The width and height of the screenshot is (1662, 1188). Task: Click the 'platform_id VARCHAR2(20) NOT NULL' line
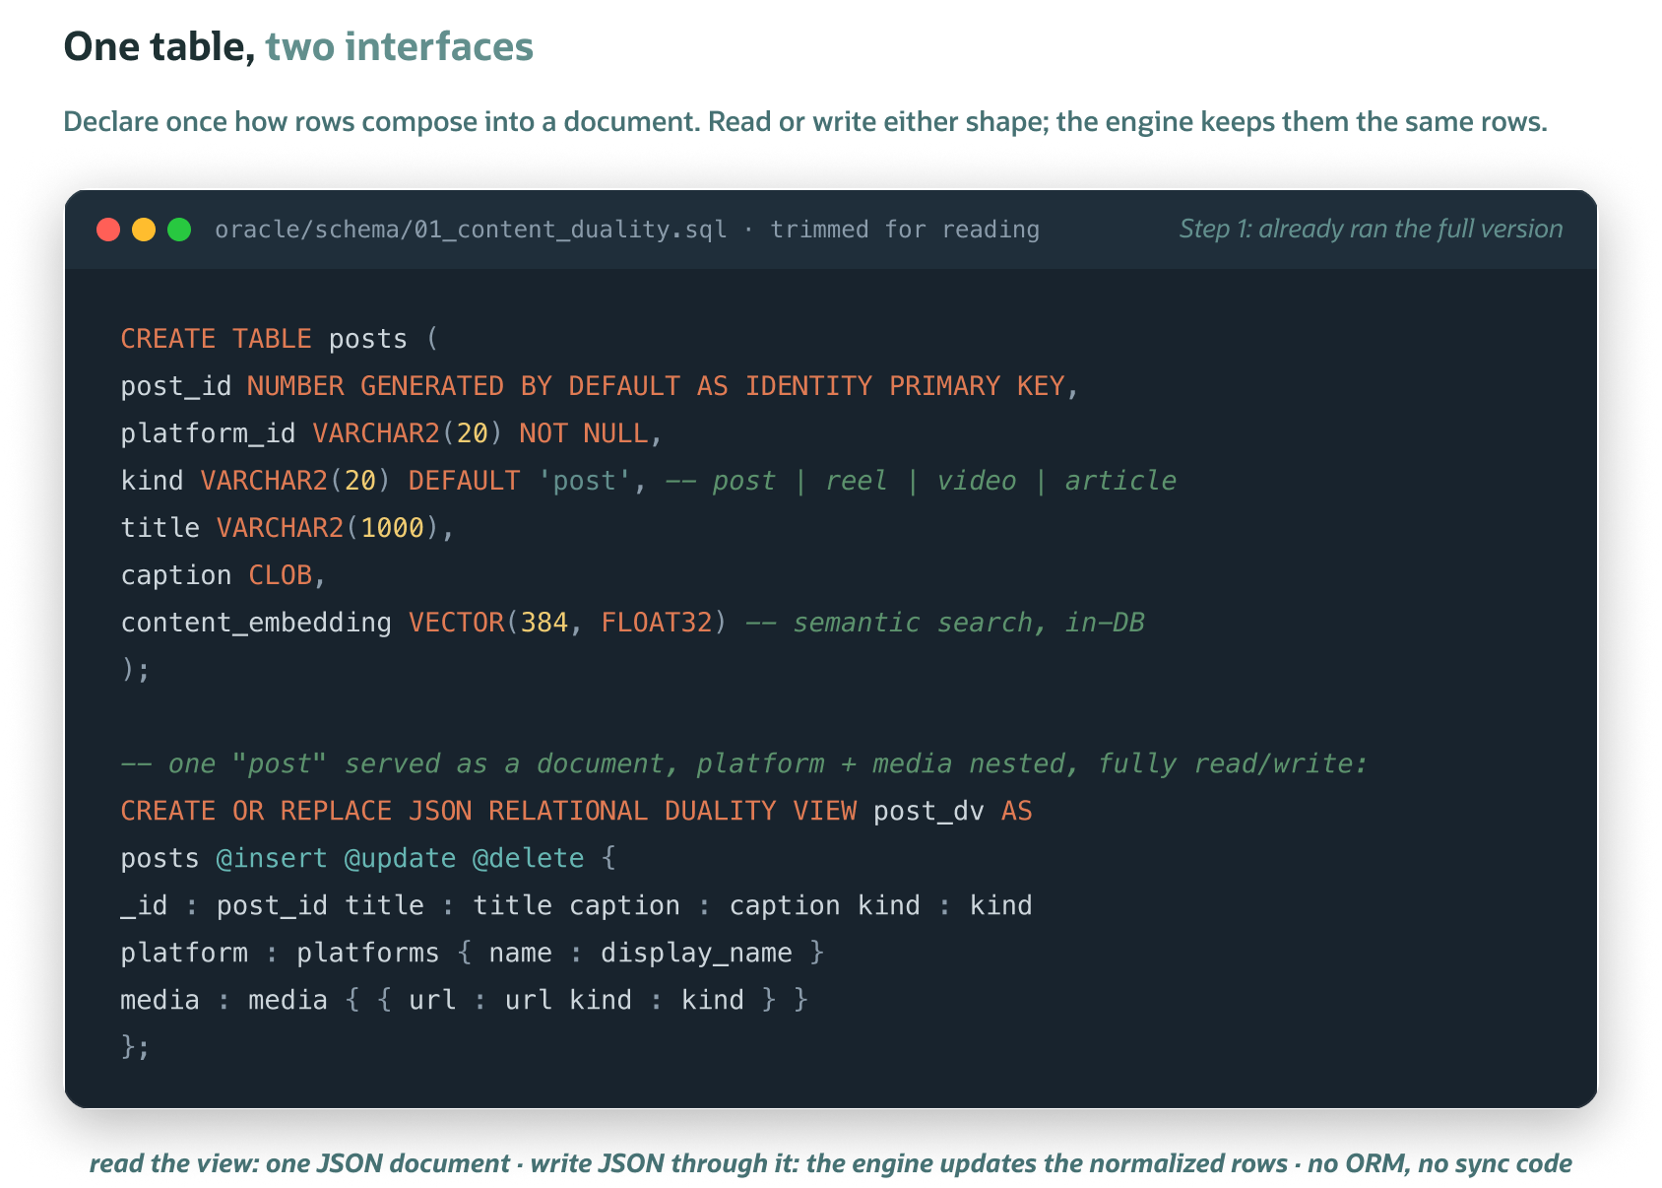pos(391,433)
